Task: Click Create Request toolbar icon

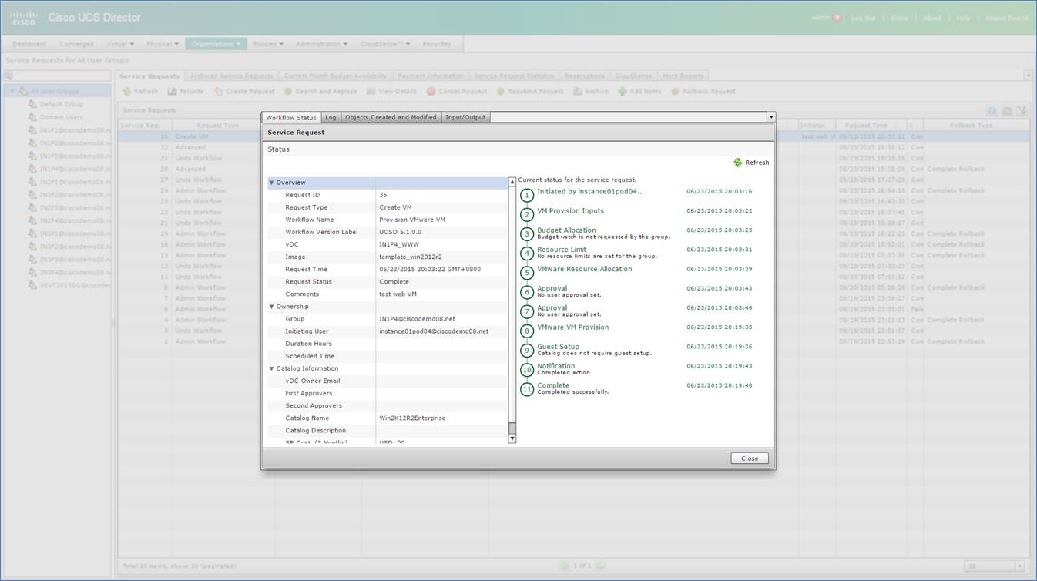Action: click(219, 92)
